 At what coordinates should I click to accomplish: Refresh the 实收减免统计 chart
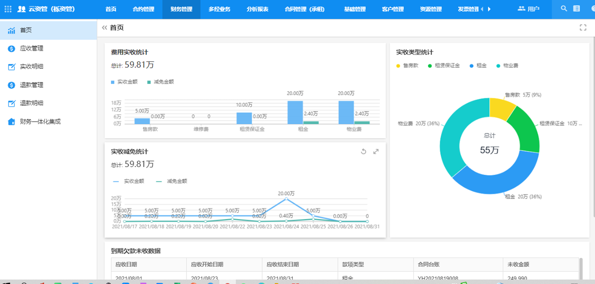coord(364,152)
